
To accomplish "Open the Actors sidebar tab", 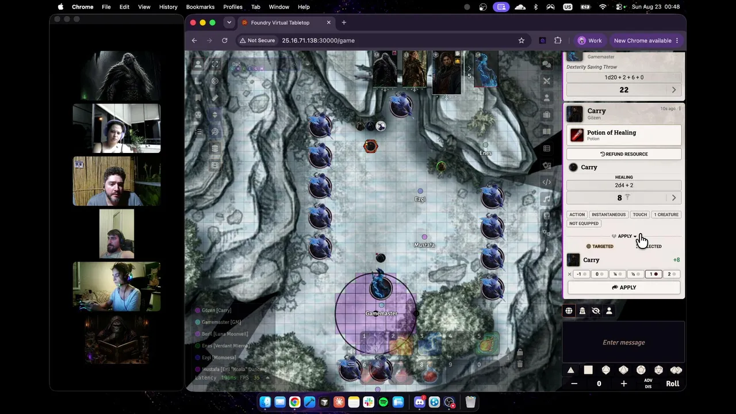I will [547, 98].
